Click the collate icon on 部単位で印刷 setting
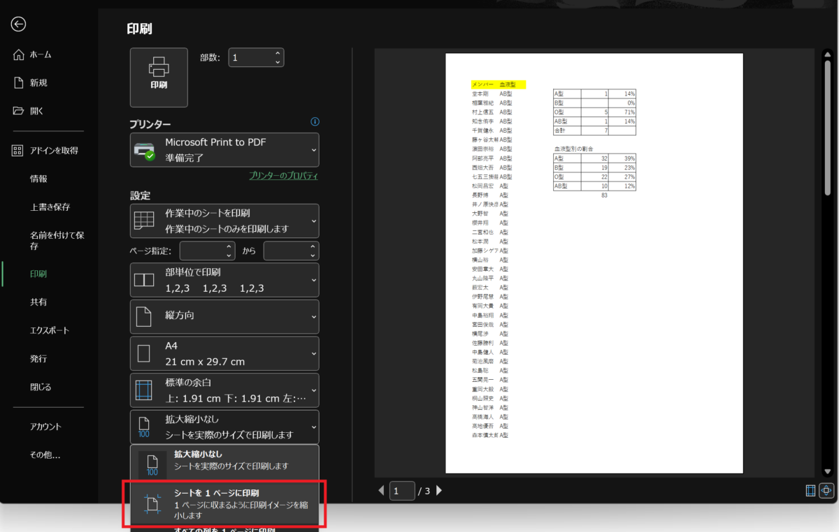This screenshot has width=839, height=532. (x=145, y=280)
